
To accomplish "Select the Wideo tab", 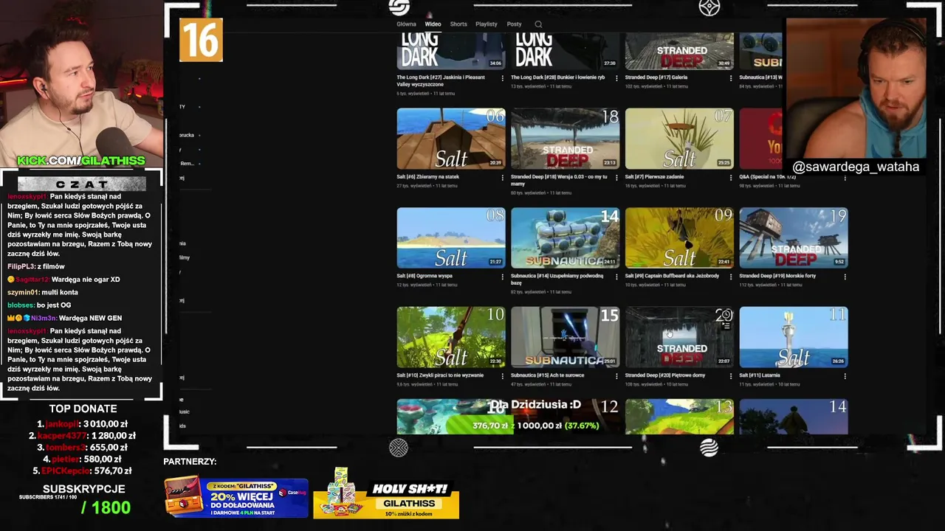I will point(433,24).
